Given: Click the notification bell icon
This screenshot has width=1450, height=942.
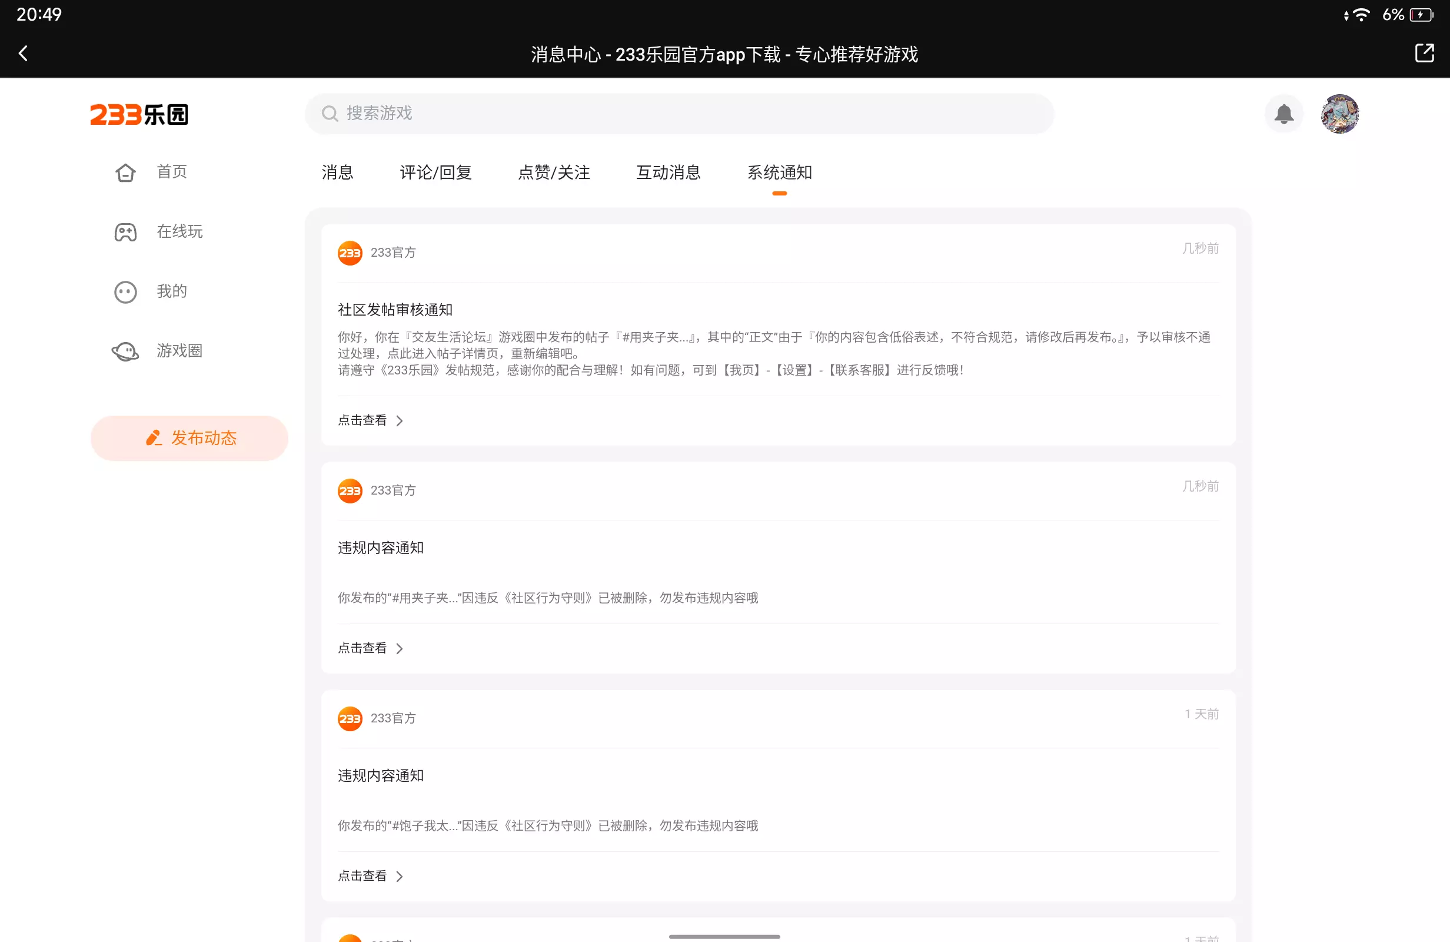Looking at the screenshot, I should 1283,114.
